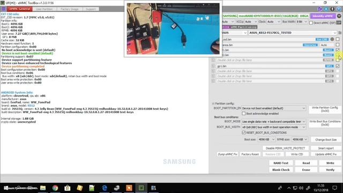Click the file icon in the GP3 row
The image size is (343, 193).
click(213, 76)
